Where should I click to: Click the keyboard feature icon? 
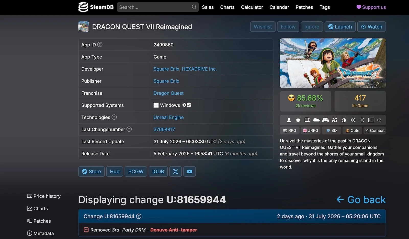371,120
